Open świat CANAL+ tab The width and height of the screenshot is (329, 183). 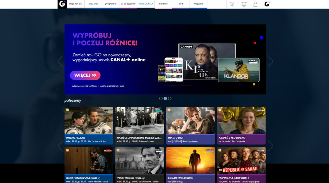click(x=146, y=4)
